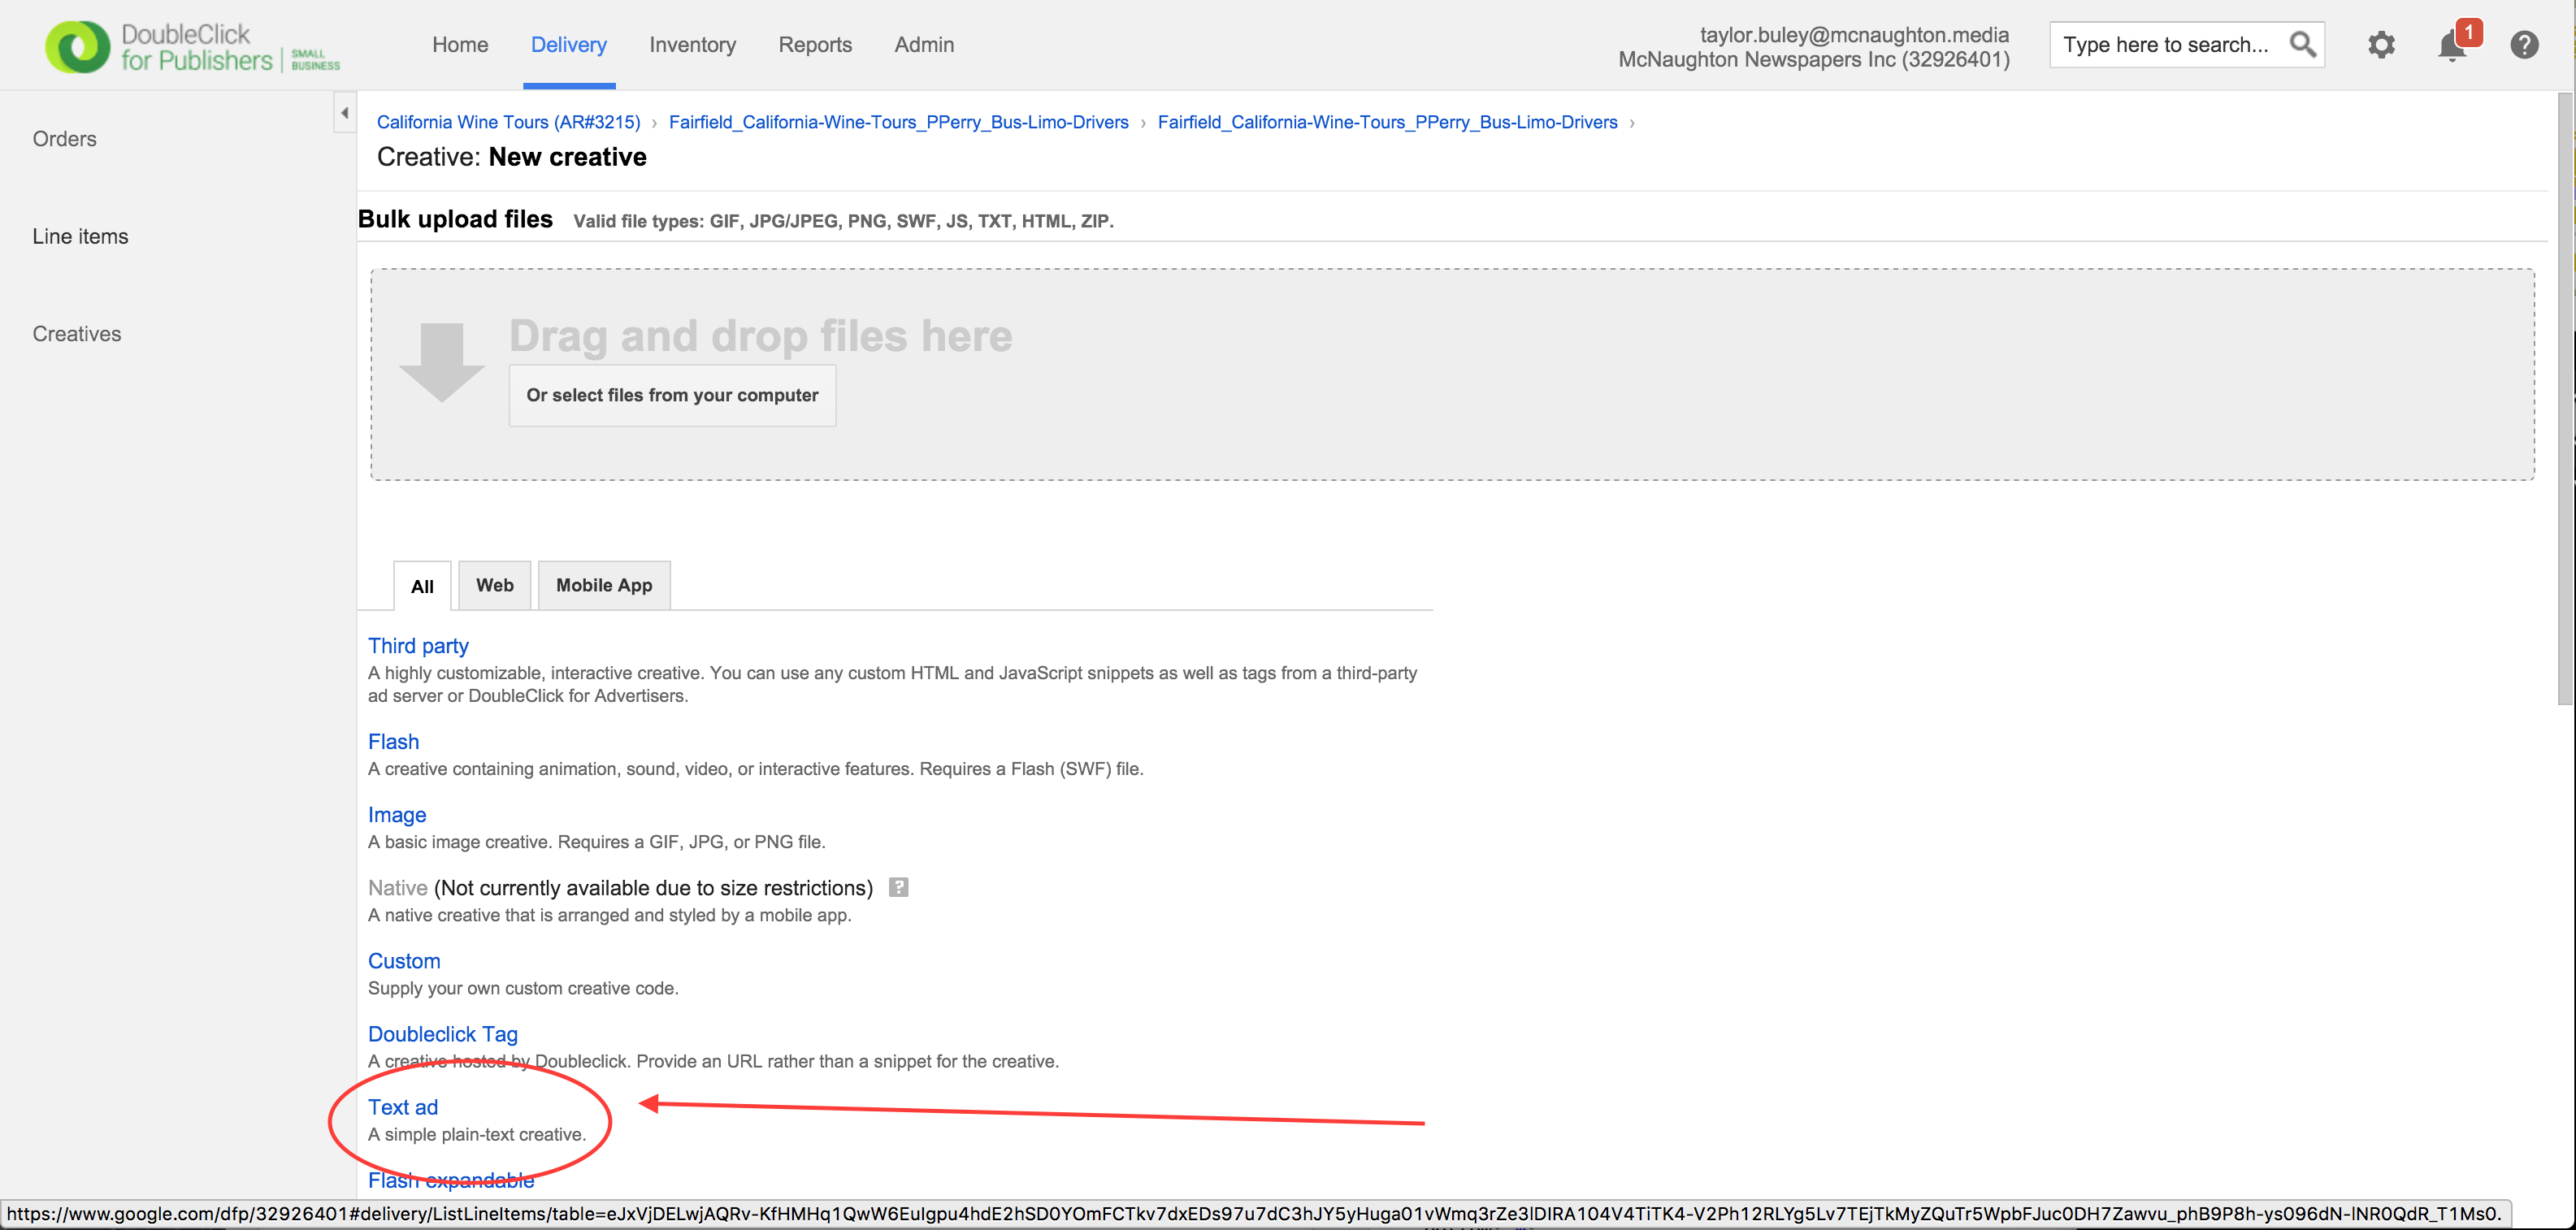Open the settings gear icon
This screenshot has height=1230, width=2576.
click(x=2381, y=45)
